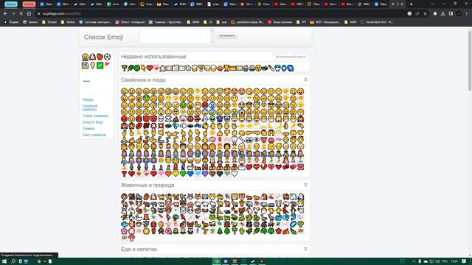Select the white skull emoji
The width and height of the screenshot is (472, 265).
pos(161,119)
